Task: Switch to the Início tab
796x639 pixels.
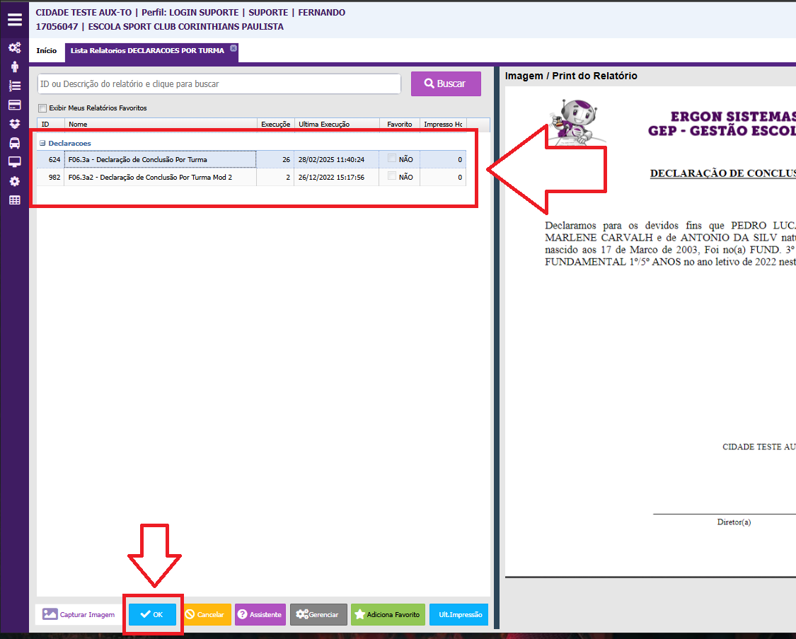Action: [47, 51]
